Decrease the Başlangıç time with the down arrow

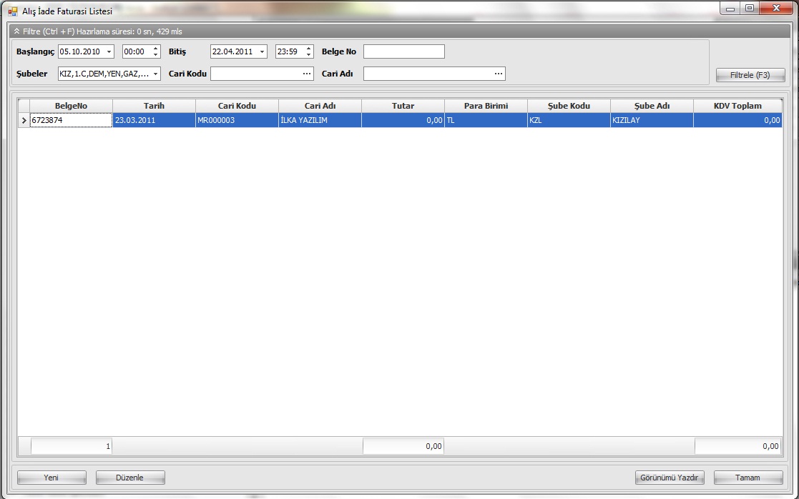[x=155, y=54]
